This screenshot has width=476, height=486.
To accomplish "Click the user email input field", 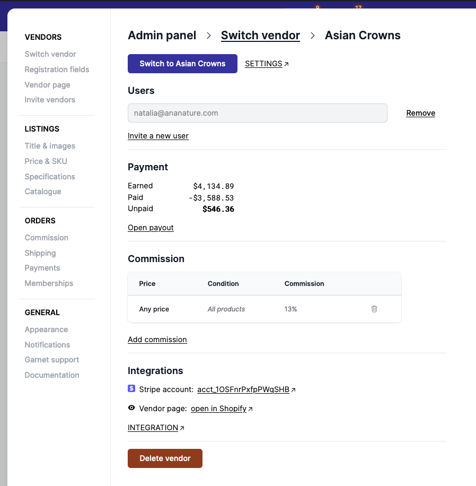I will tap(257, 113).
